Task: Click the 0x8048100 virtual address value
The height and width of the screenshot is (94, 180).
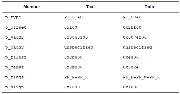Action: click(x=76, y=37)
